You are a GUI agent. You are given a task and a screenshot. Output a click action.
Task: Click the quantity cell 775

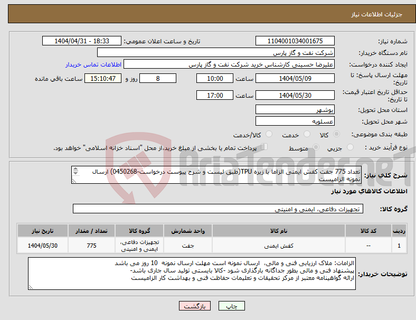click(x=91, y=246)
